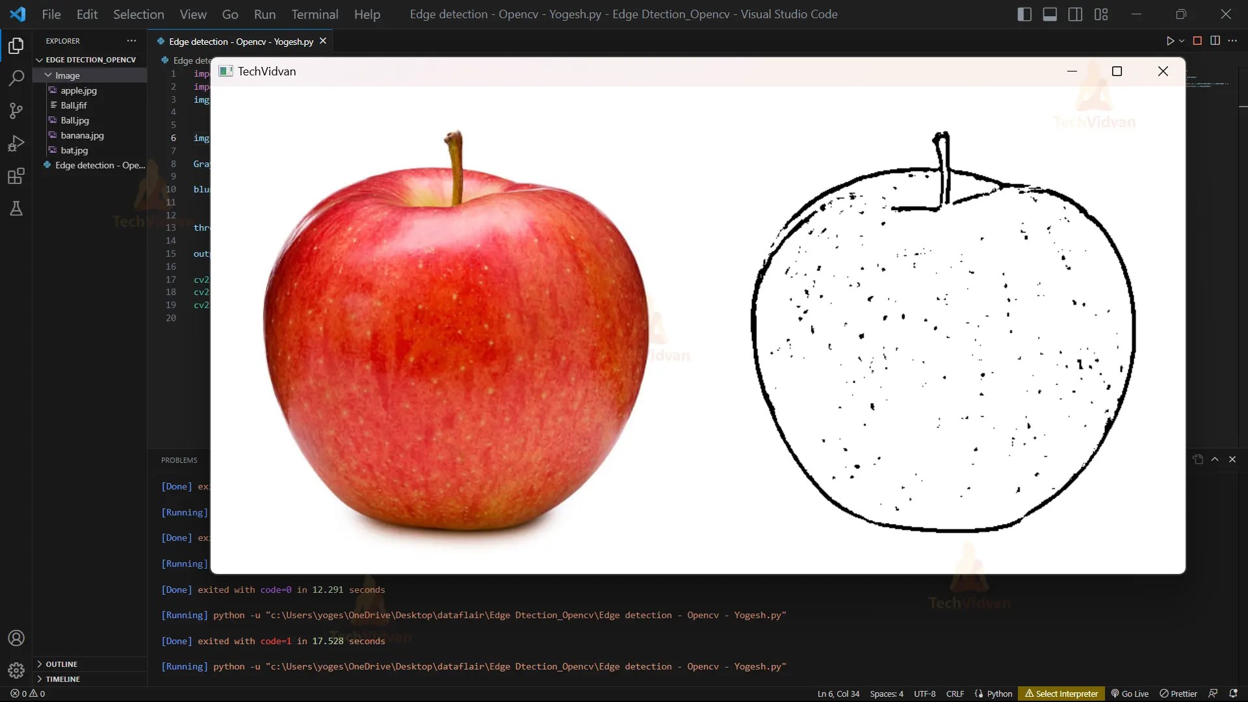Switch to the PROBLEMS tab
This screenshot has height=702, width=1248.
coord(178,460)
